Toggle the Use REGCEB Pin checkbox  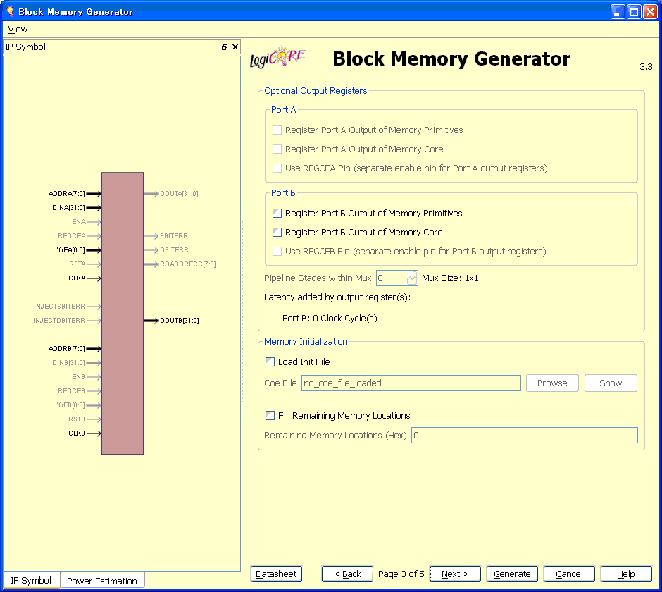pos(277,252)
